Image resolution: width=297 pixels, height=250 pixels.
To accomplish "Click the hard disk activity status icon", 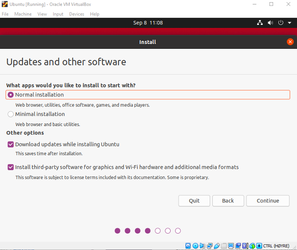I will 188,246.
